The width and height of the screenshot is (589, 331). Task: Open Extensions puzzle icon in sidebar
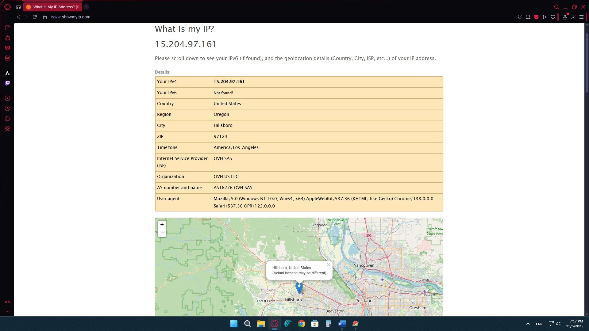(x=7, y=119)
